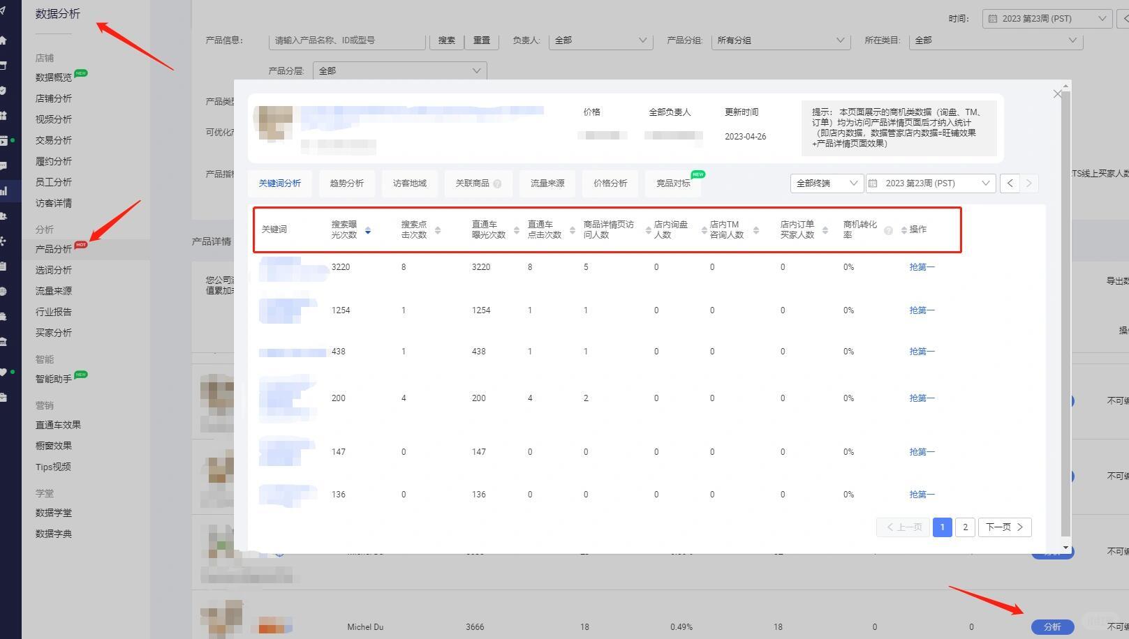This screenshot has width=1129, height=639.
Task: Click 抢第一 in the 3220 row
Action: (922, 267)
